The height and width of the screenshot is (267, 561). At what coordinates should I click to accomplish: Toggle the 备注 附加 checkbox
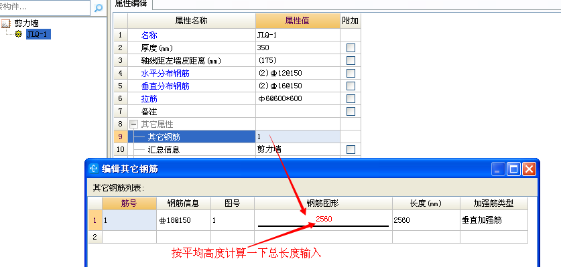pyautogui.click(x=351, y=111)
